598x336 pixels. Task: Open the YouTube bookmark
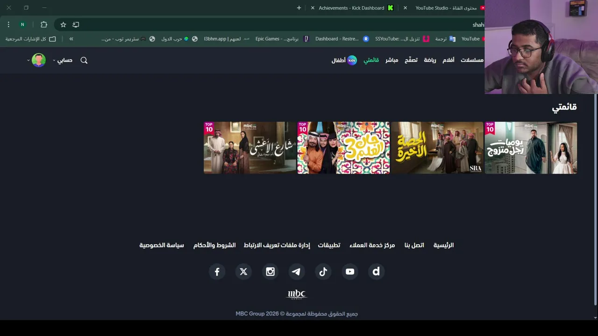point(472,39)
